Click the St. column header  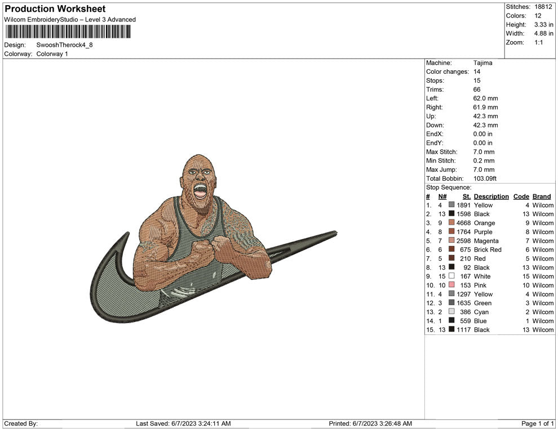tap(467, 196)
